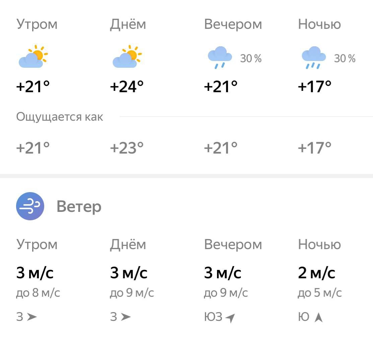373x344 pixels.
Task: Select the Ночью forecast column header
Action: click(x=319, y=24)
